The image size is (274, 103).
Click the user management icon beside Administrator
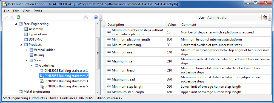pyautogui.click(x=265, y=18)
